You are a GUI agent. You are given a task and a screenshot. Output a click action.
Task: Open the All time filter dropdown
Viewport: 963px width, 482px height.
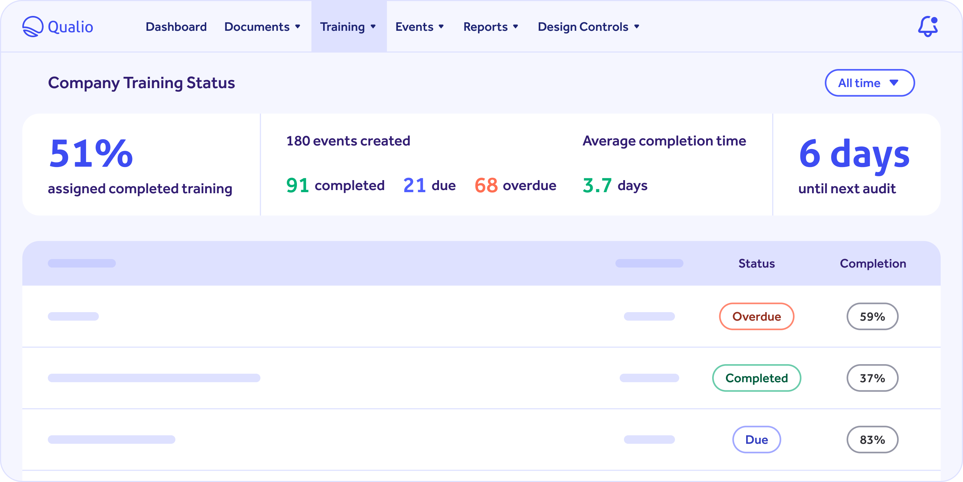869,83
